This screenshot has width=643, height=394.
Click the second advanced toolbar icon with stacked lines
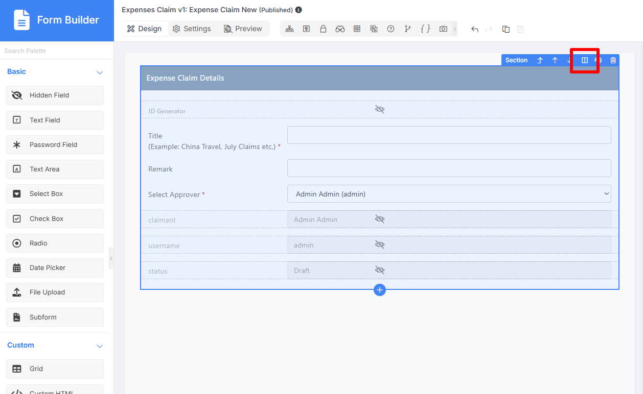[306, 29]
